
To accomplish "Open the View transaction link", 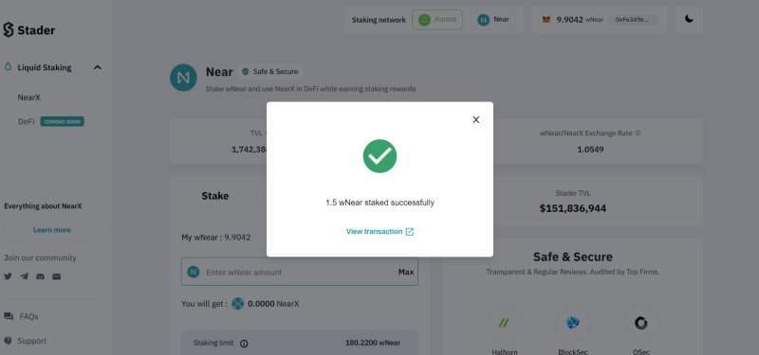I will [x=380, y=231].
